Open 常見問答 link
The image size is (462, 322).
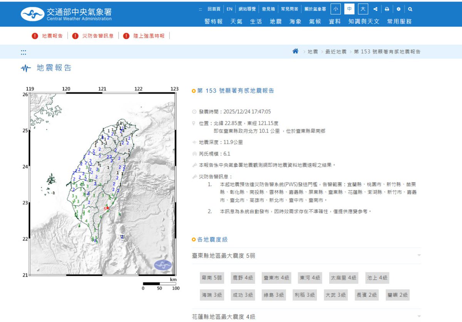[x=290, y=9]
